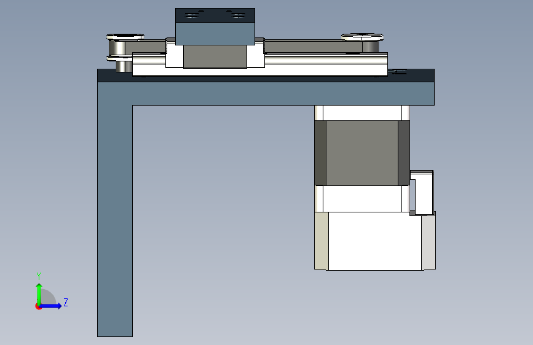
Task: Select the right belt pulley
Action: 363,42
